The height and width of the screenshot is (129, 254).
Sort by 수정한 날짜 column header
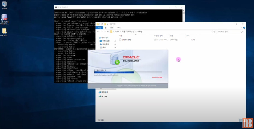click(x=158, y=36)
